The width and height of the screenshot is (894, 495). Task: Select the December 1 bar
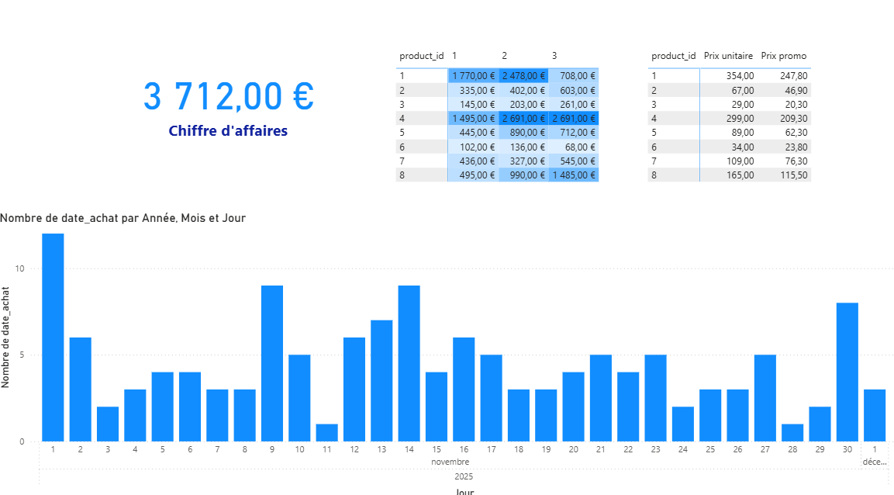874,416
